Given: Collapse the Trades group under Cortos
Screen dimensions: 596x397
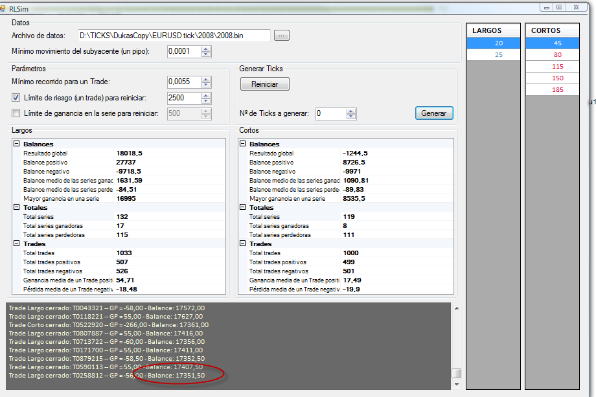Looking at the screenshot, I should pos(243,244).
